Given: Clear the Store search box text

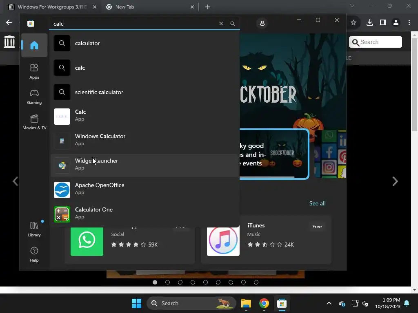Looking at the screenshot, I should [x=221, y=24].
